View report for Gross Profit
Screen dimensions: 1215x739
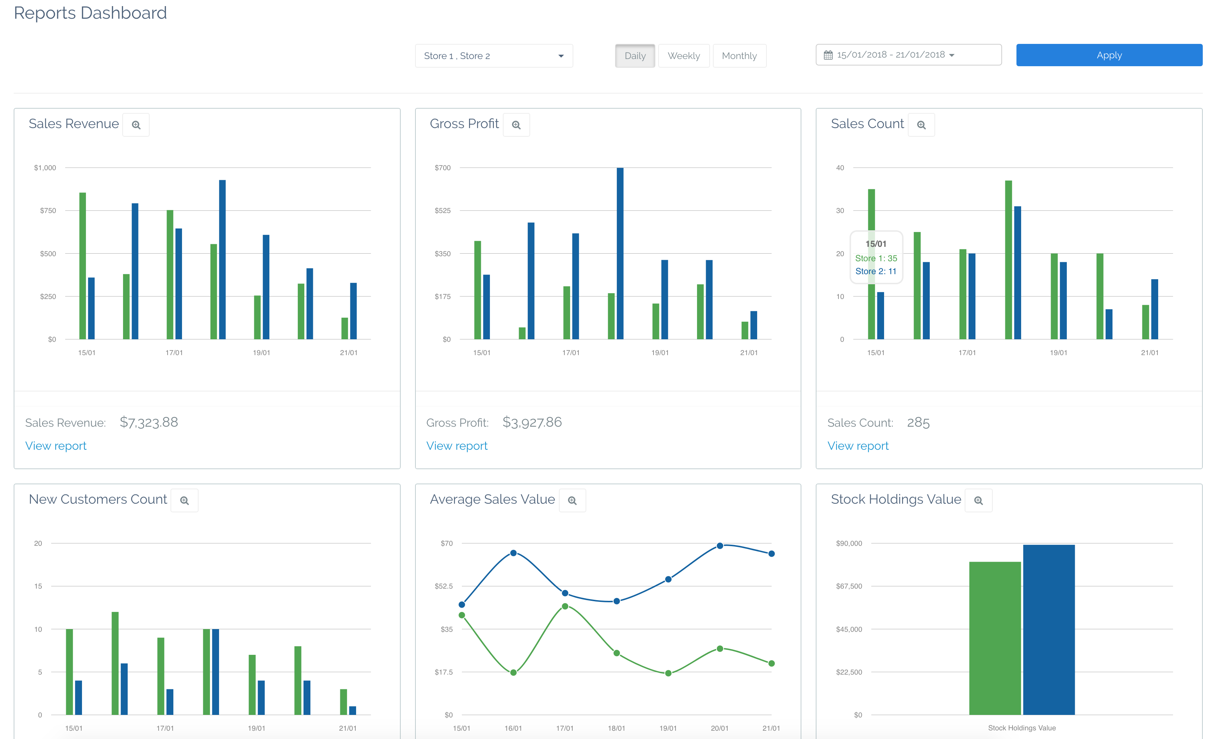(x=456, y=445)
